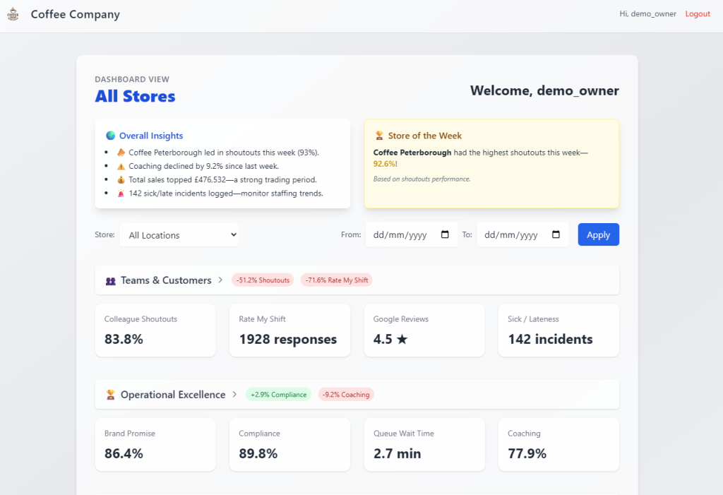Click the Operational Excellence heading
The width and height of the screenshot is (723, 495).
coord(173,395)
